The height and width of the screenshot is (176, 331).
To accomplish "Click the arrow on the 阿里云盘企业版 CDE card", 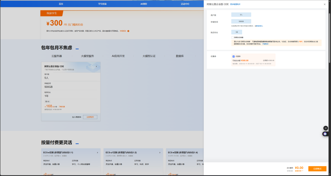I will [x=96, y=67].
